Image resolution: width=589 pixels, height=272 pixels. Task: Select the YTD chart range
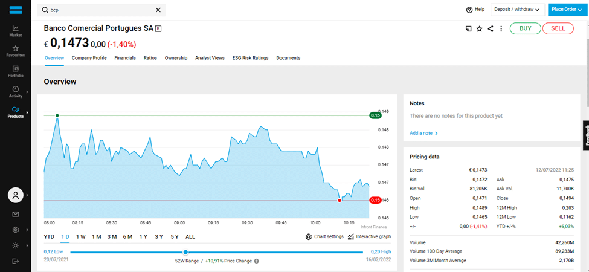point(49,237)
